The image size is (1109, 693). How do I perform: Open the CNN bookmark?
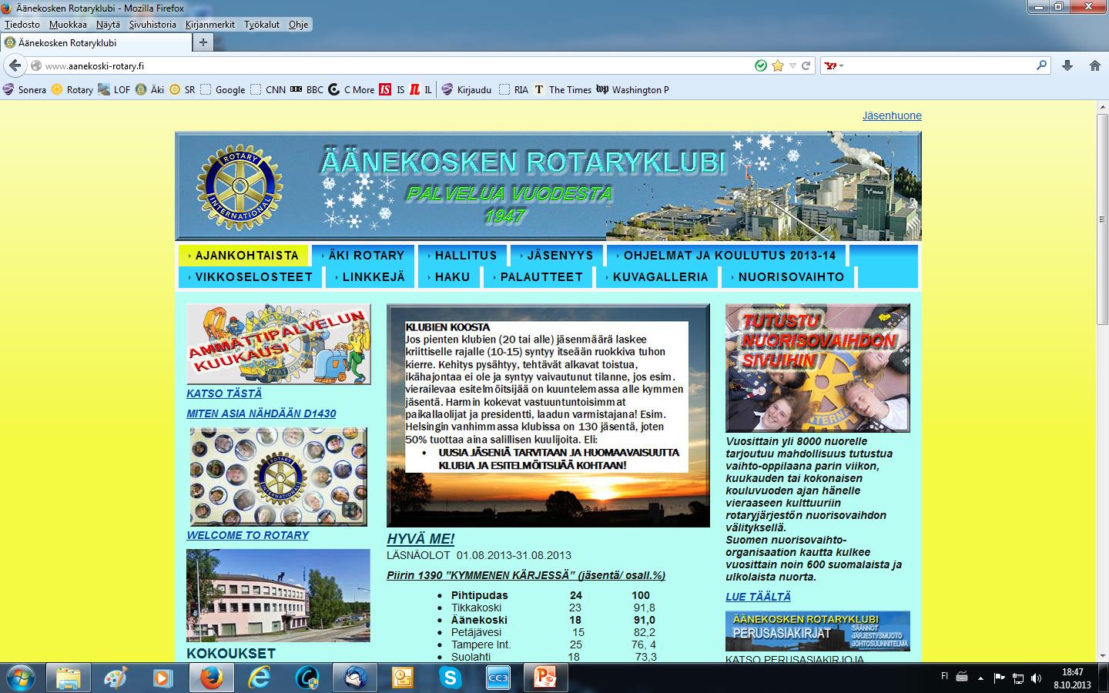[268, 89]
